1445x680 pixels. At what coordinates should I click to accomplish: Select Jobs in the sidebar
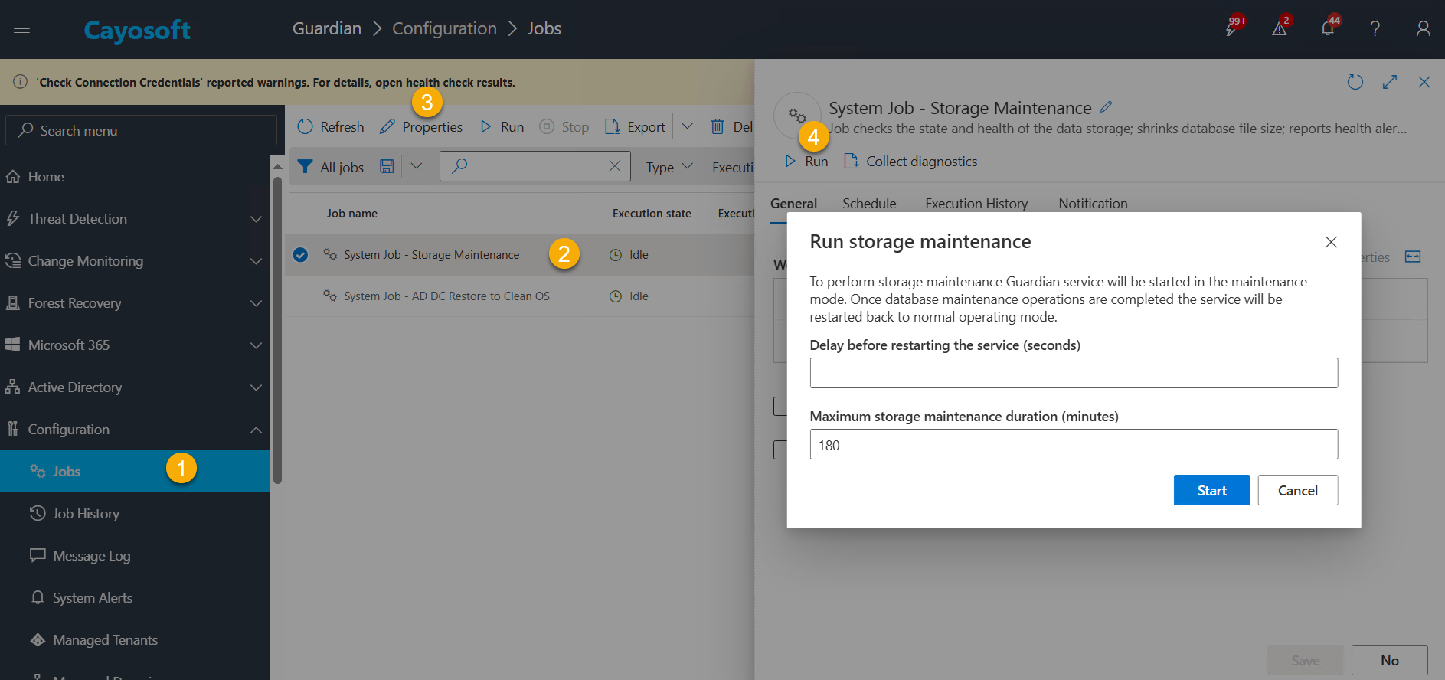135,471
